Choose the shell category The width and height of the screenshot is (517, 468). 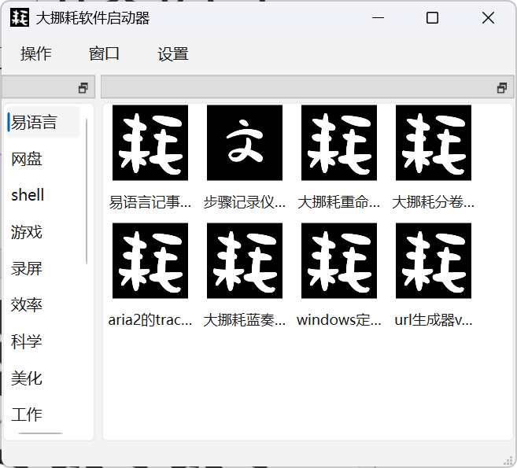tap(43, 195)
